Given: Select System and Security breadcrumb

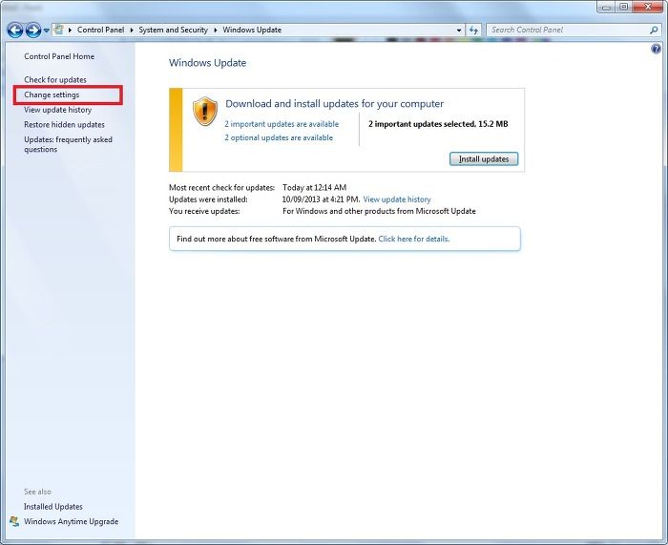Looking at the screenshot, I should coord(173,30).
